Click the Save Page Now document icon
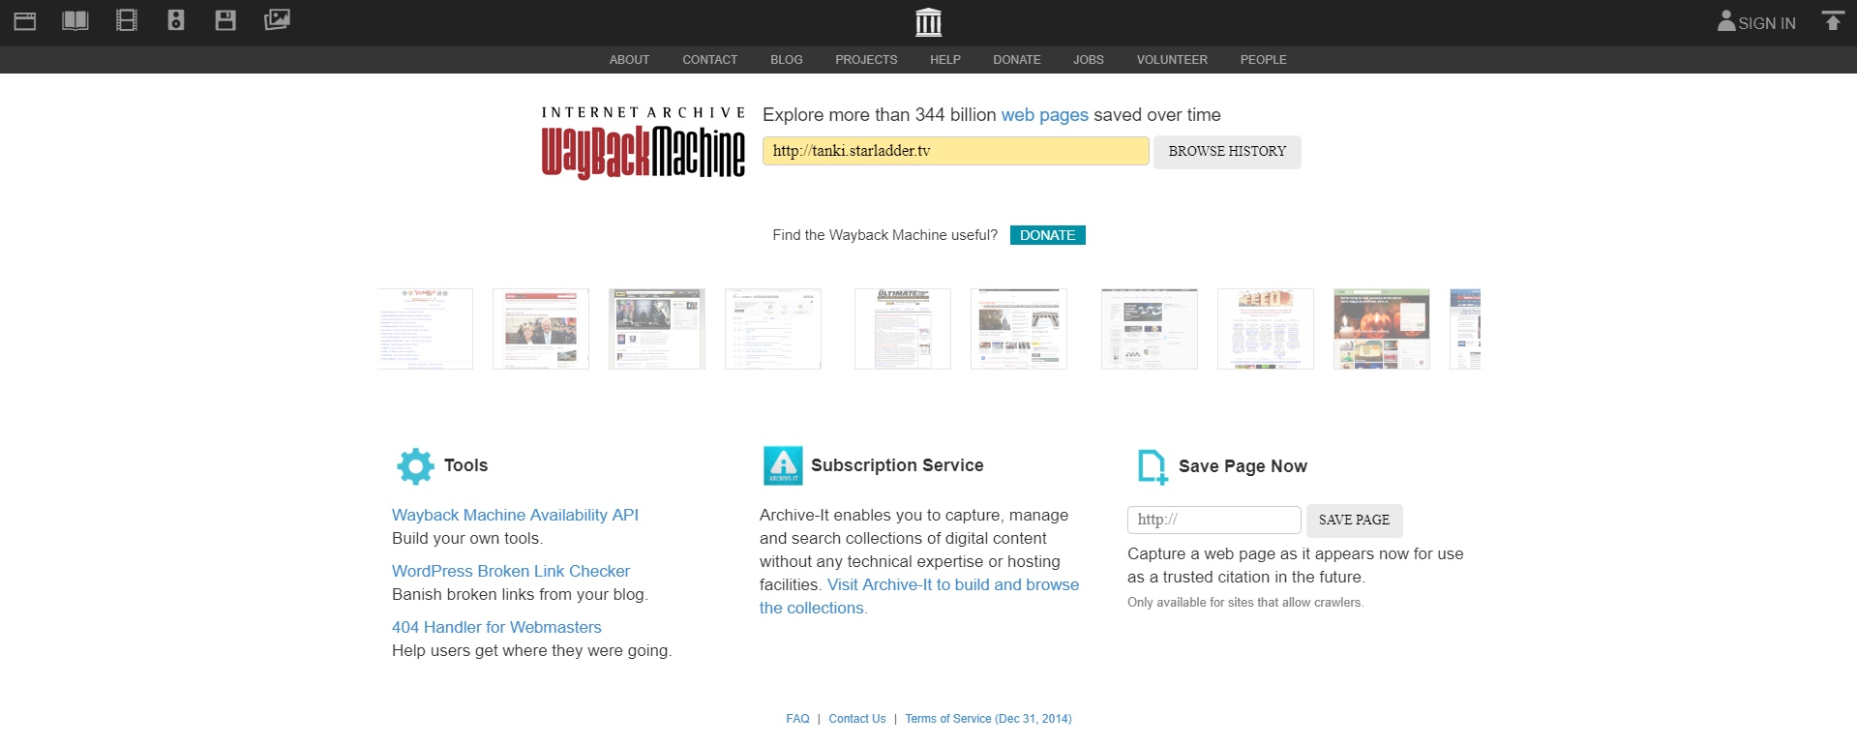1857x745 pixels. coord(1153,466)
